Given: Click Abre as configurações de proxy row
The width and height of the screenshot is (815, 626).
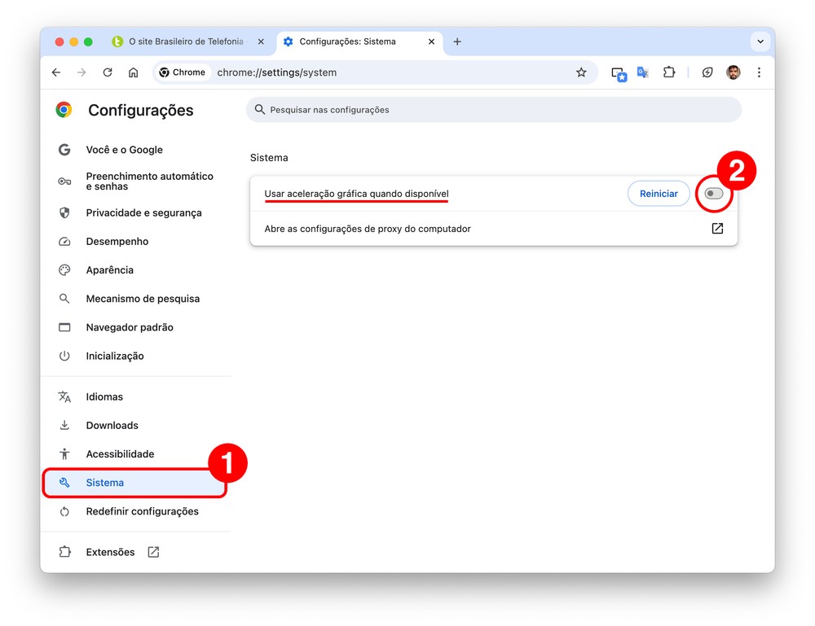Looking at the screenshot, I should point(493,229).
